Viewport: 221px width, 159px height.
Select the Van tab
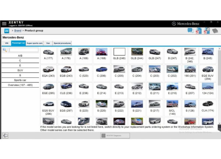[x=48, y=43]
